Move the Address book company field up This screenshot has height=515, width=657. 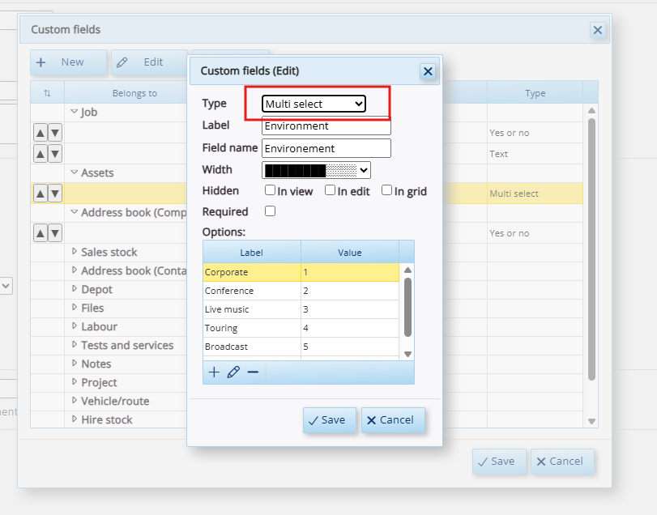click(x=41, y=233)
